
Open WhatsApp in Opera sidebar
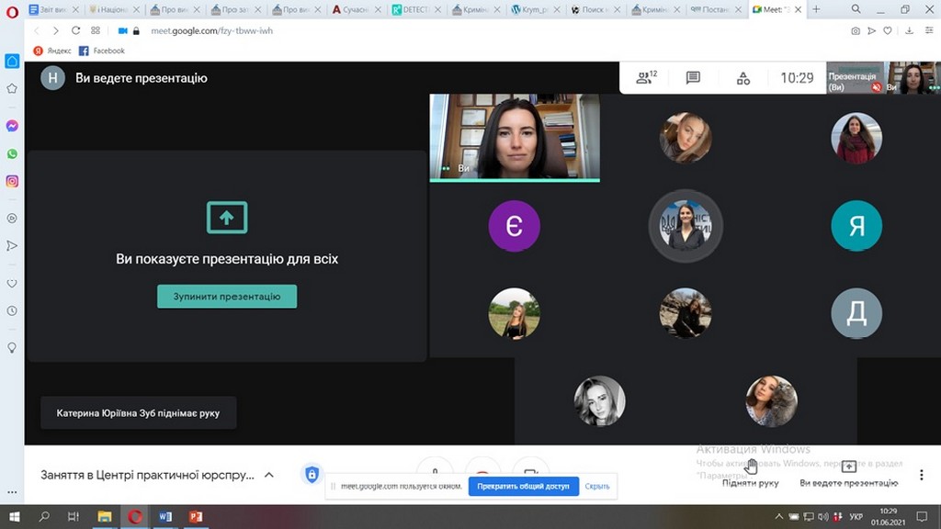tap(12, 153)
